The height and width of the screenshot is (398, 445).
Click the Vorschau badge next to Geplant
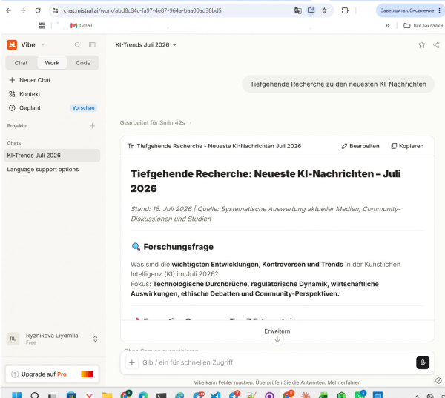[x=83, y=107]
